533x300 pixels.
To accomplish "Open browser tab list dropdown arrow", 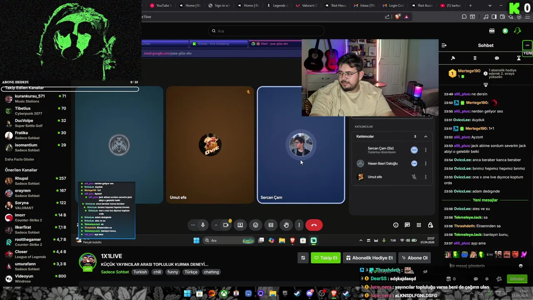I will coord(490,5).
